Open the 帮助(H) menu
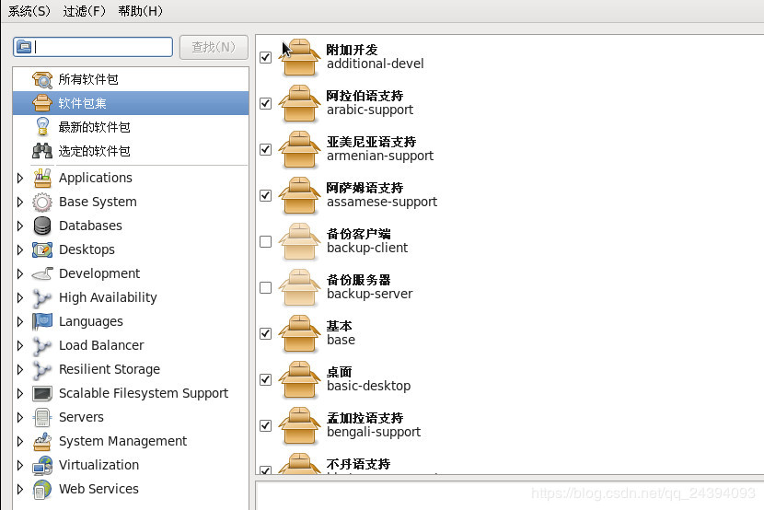The width and height of the screenshot is (764, 510). click(x=140, y=11)
